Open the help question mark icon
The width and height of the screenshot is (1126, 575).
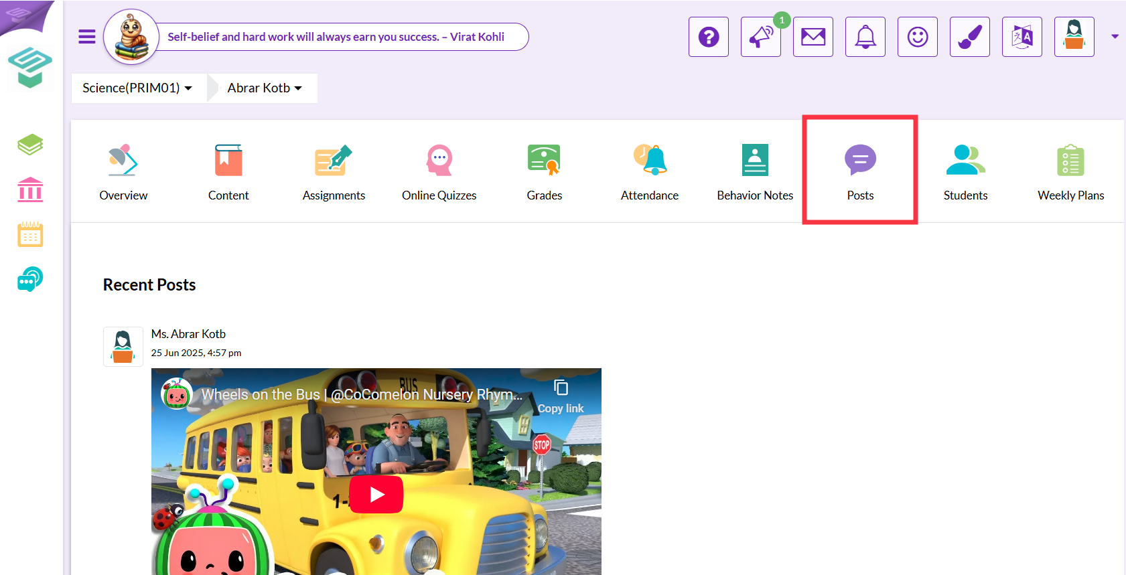[709, 37]
